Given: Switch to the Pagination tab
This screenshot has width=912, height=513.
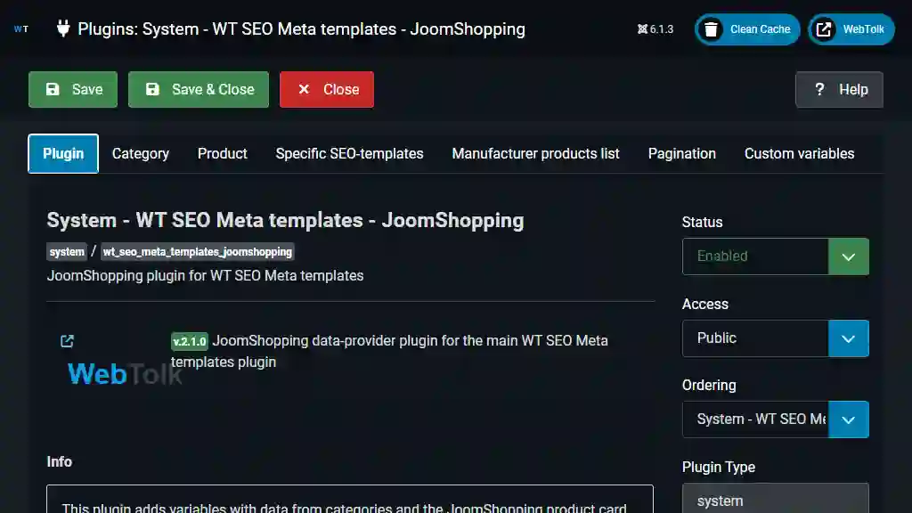Looking at the screenshot, I should coord(681,153).
